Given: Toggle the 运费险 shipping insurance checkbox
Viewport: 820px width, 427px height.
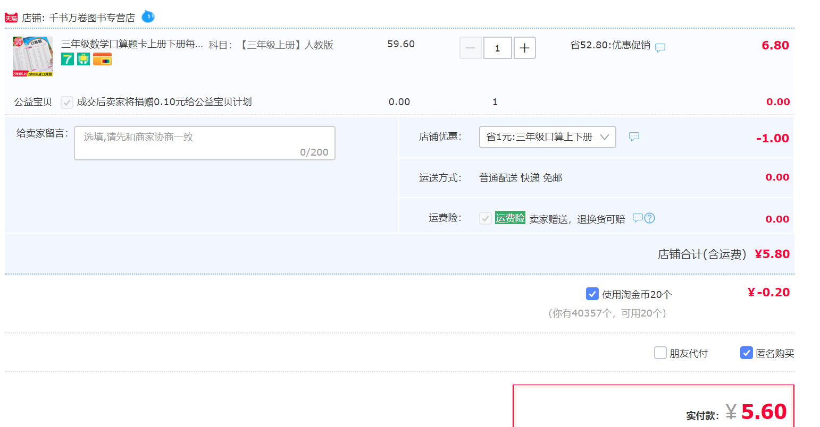Looking at the screenshot, I should coord(485,218).
